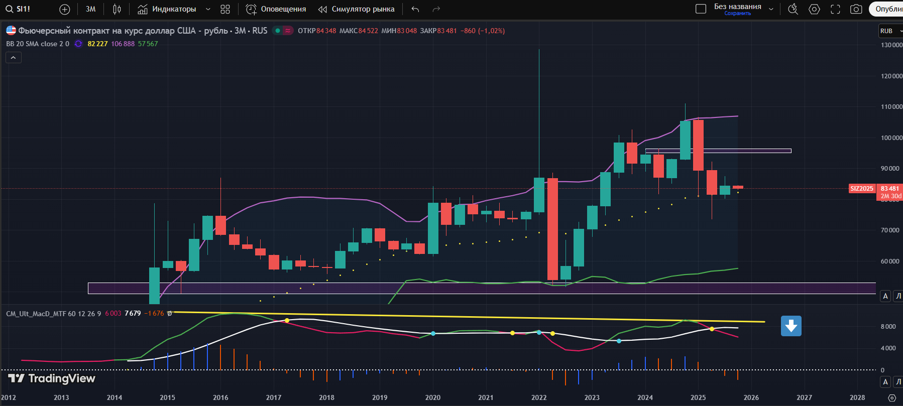Screen dimensions: 903x406
Task: Click the Сохранить link under layout name
Action: coord(737,14)
